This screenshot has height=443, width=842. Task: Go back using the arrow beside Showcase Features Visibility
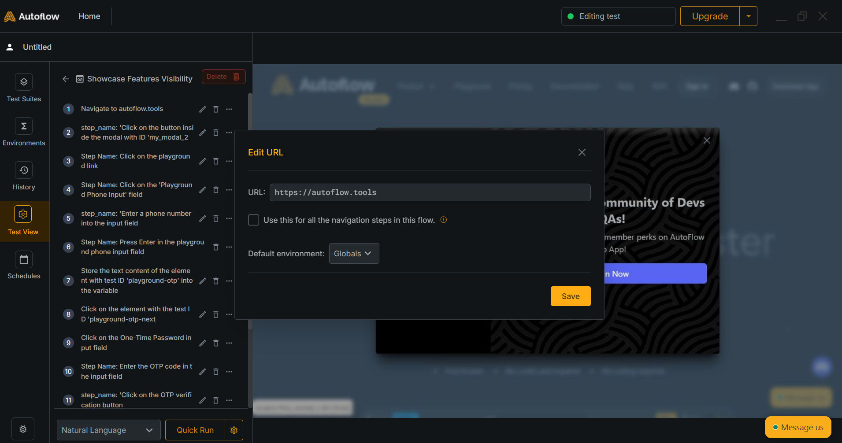coord(66,79)
